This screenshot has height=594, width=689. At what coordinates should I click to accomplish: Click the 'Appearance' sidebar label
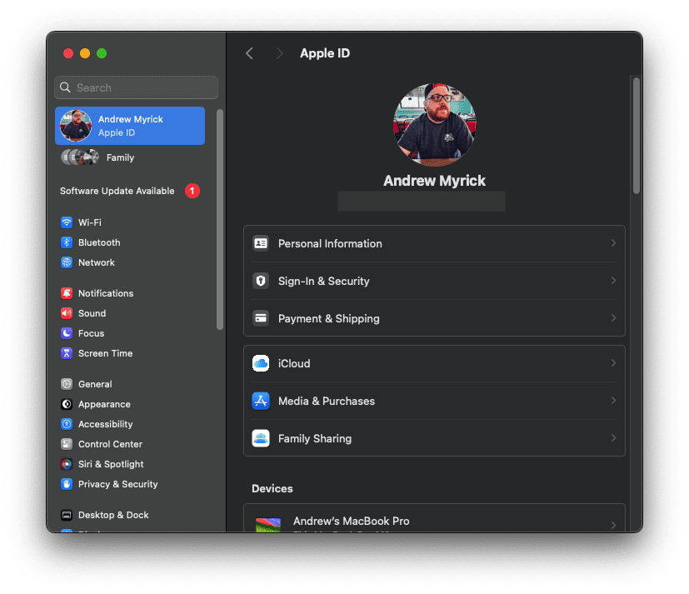[x=104, y=404]
